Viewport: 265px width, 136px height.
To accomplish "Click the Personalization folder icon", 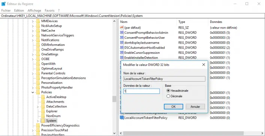I will 38,83.
